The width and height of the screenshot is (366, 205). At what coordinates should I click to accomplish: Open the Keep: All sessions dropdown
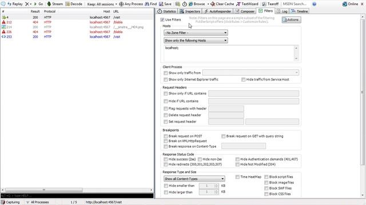[102, 4]
